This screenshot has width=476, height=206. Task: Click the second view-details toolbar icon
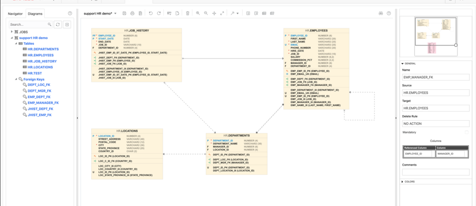[x=256, y=13]
